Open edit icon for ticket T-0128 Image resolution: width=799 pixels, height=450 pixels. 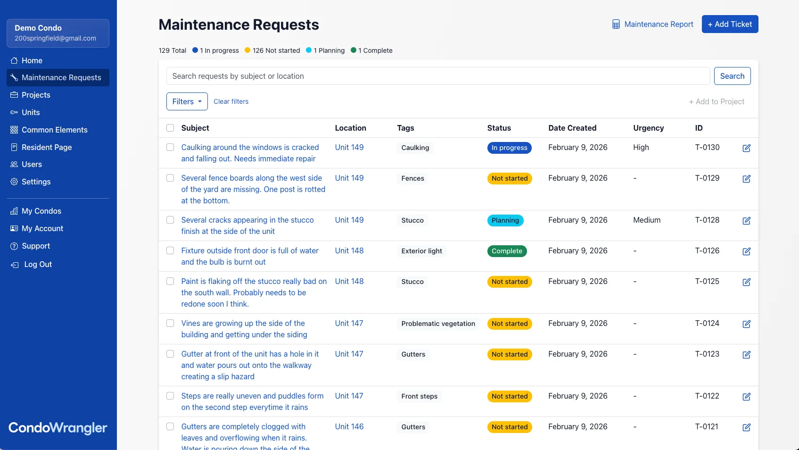pyautogui.click(x=746, y=221)
